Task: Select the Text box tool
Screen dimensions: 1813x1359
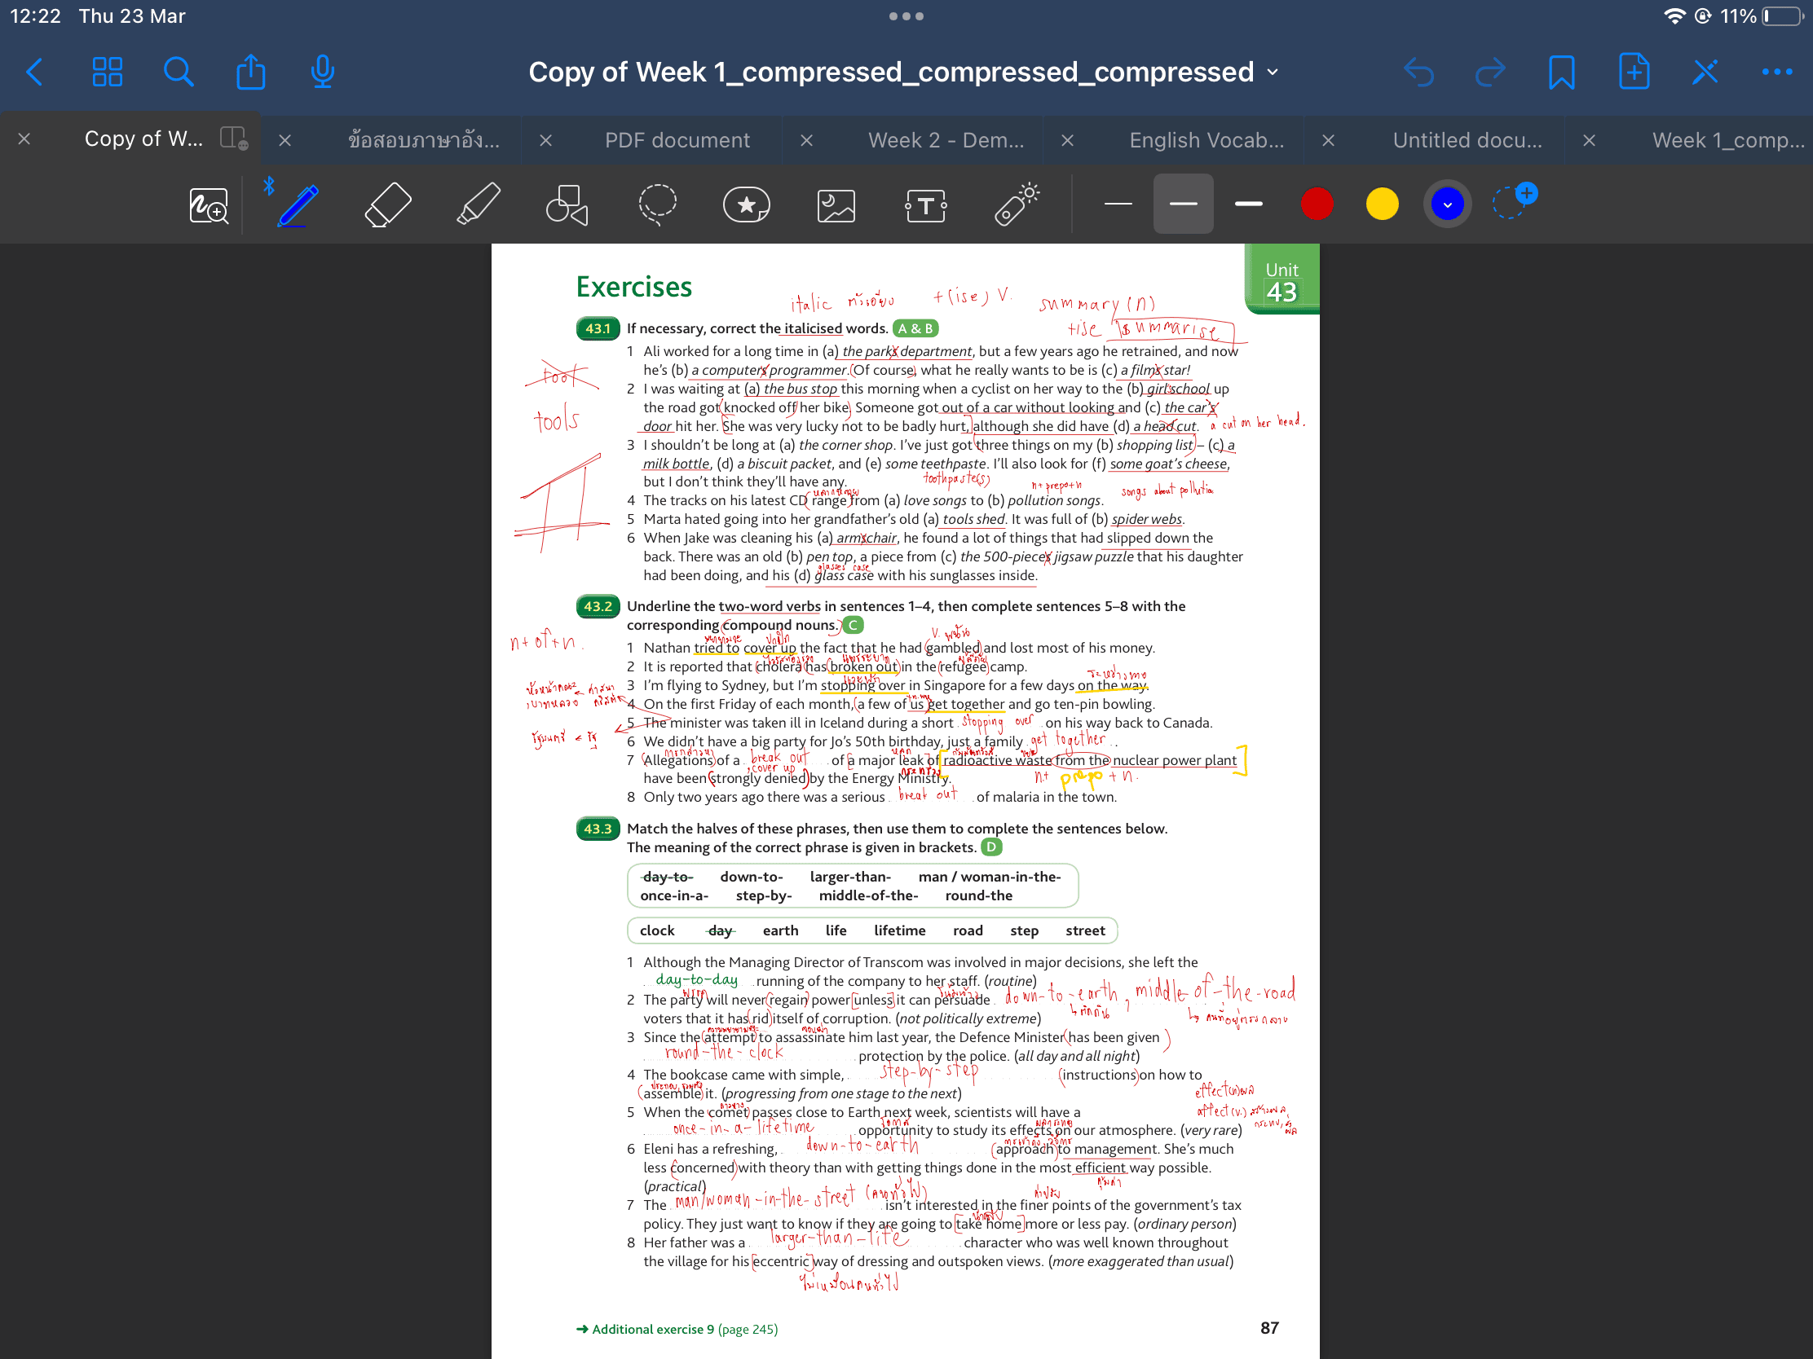Action: point(926,205)
